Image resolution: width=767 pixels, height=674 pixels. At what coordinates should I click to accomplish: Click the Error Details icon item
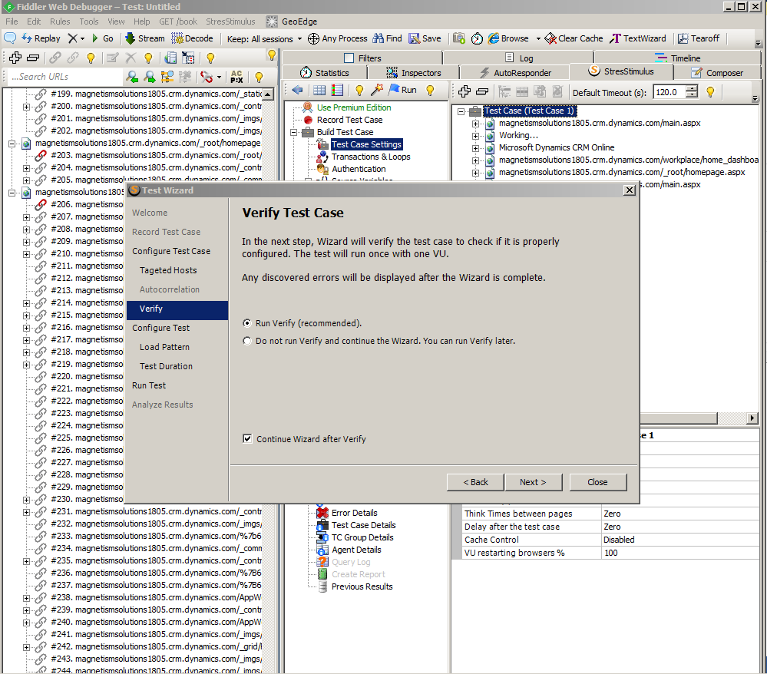click(322, 513)
